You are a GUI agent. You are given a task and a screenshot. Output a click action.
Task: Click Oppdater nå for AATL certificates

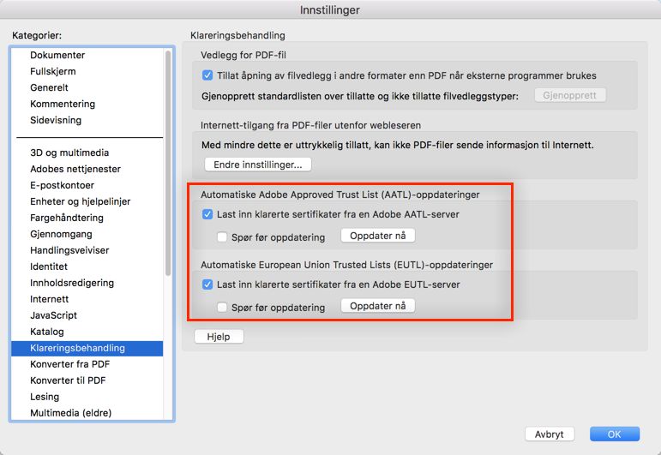378,236
